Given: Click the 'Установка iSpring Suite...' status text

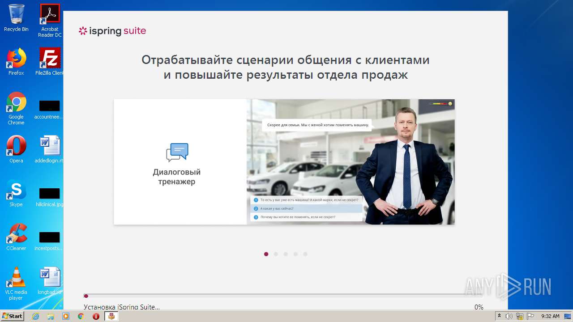Looking at the screenshot, I should [x=122, y=307].
